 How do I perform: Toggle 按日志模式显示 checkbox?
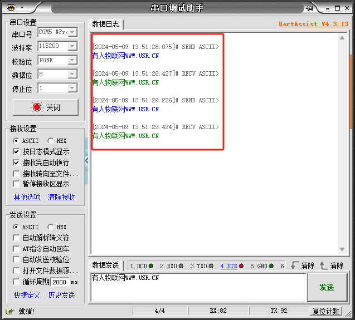(16, 151)
